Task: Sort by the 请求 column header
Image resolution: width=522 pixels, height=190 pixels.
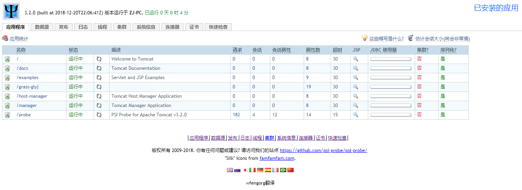Action: [237, 50]
